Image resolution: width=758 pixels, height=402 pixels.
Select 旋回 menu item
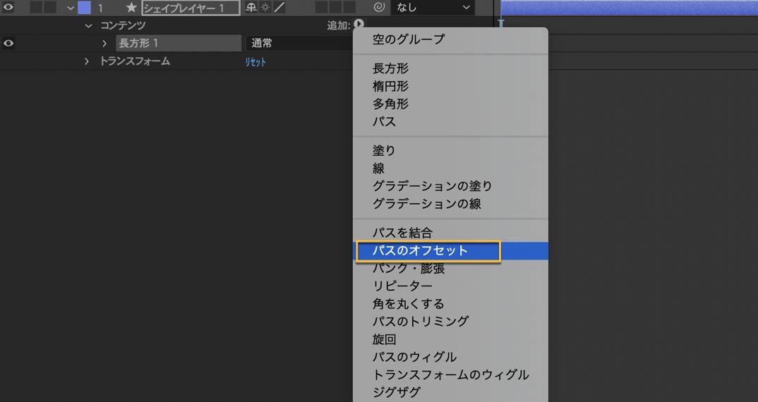(x=450, y=339)
